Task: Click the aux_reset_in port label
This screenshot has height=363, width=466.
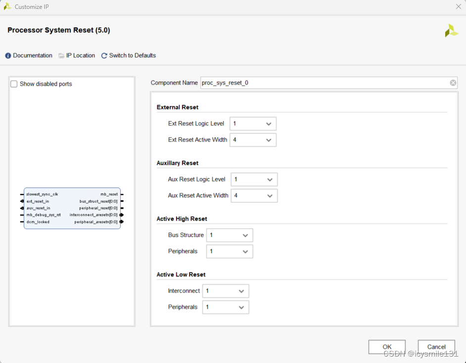Action: coord(38,208)
